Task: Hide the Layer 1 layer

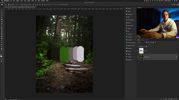Action: click(x=138, y=51)
